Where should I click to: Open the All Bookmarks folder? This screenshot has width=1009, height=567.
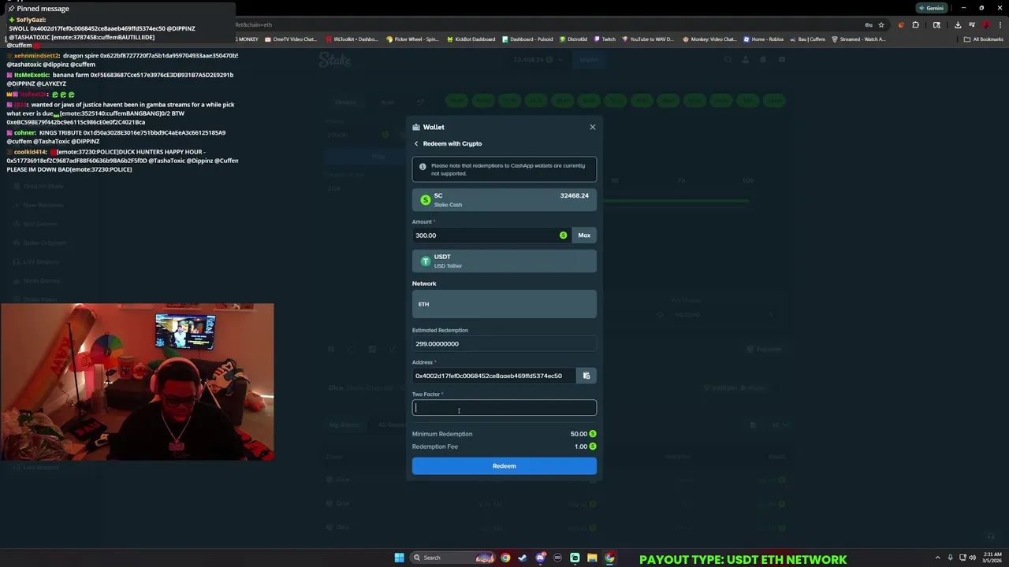click(x=984, y=39)
